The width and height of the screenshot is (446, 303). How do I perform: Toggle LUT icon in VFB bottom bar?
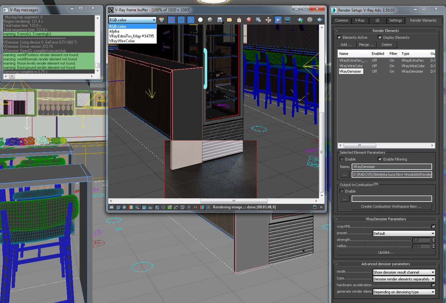coord(183,207)
